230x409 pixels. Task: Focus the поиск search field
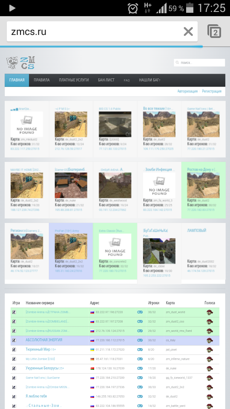pos(199,63)
